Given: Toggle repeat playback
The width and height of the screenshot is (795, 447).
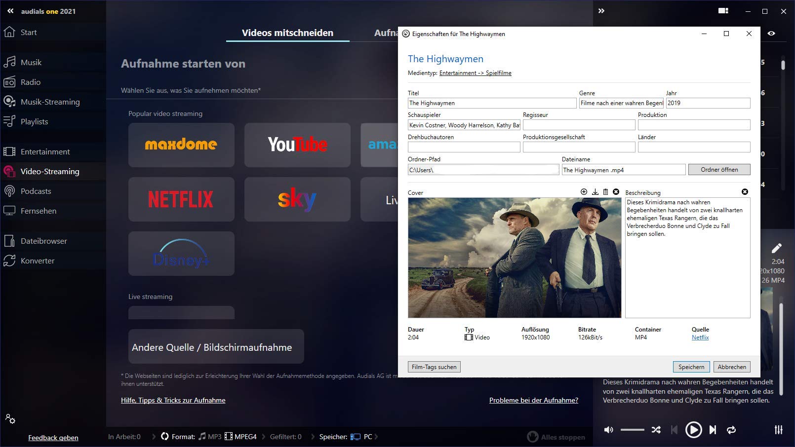Looking at the screenshot, I should (x=731, y=430).
